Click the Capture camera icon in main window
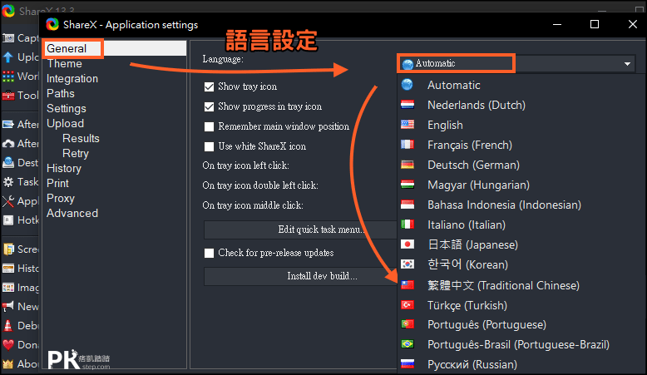This screenshot has width=647, height=375. 7,38
